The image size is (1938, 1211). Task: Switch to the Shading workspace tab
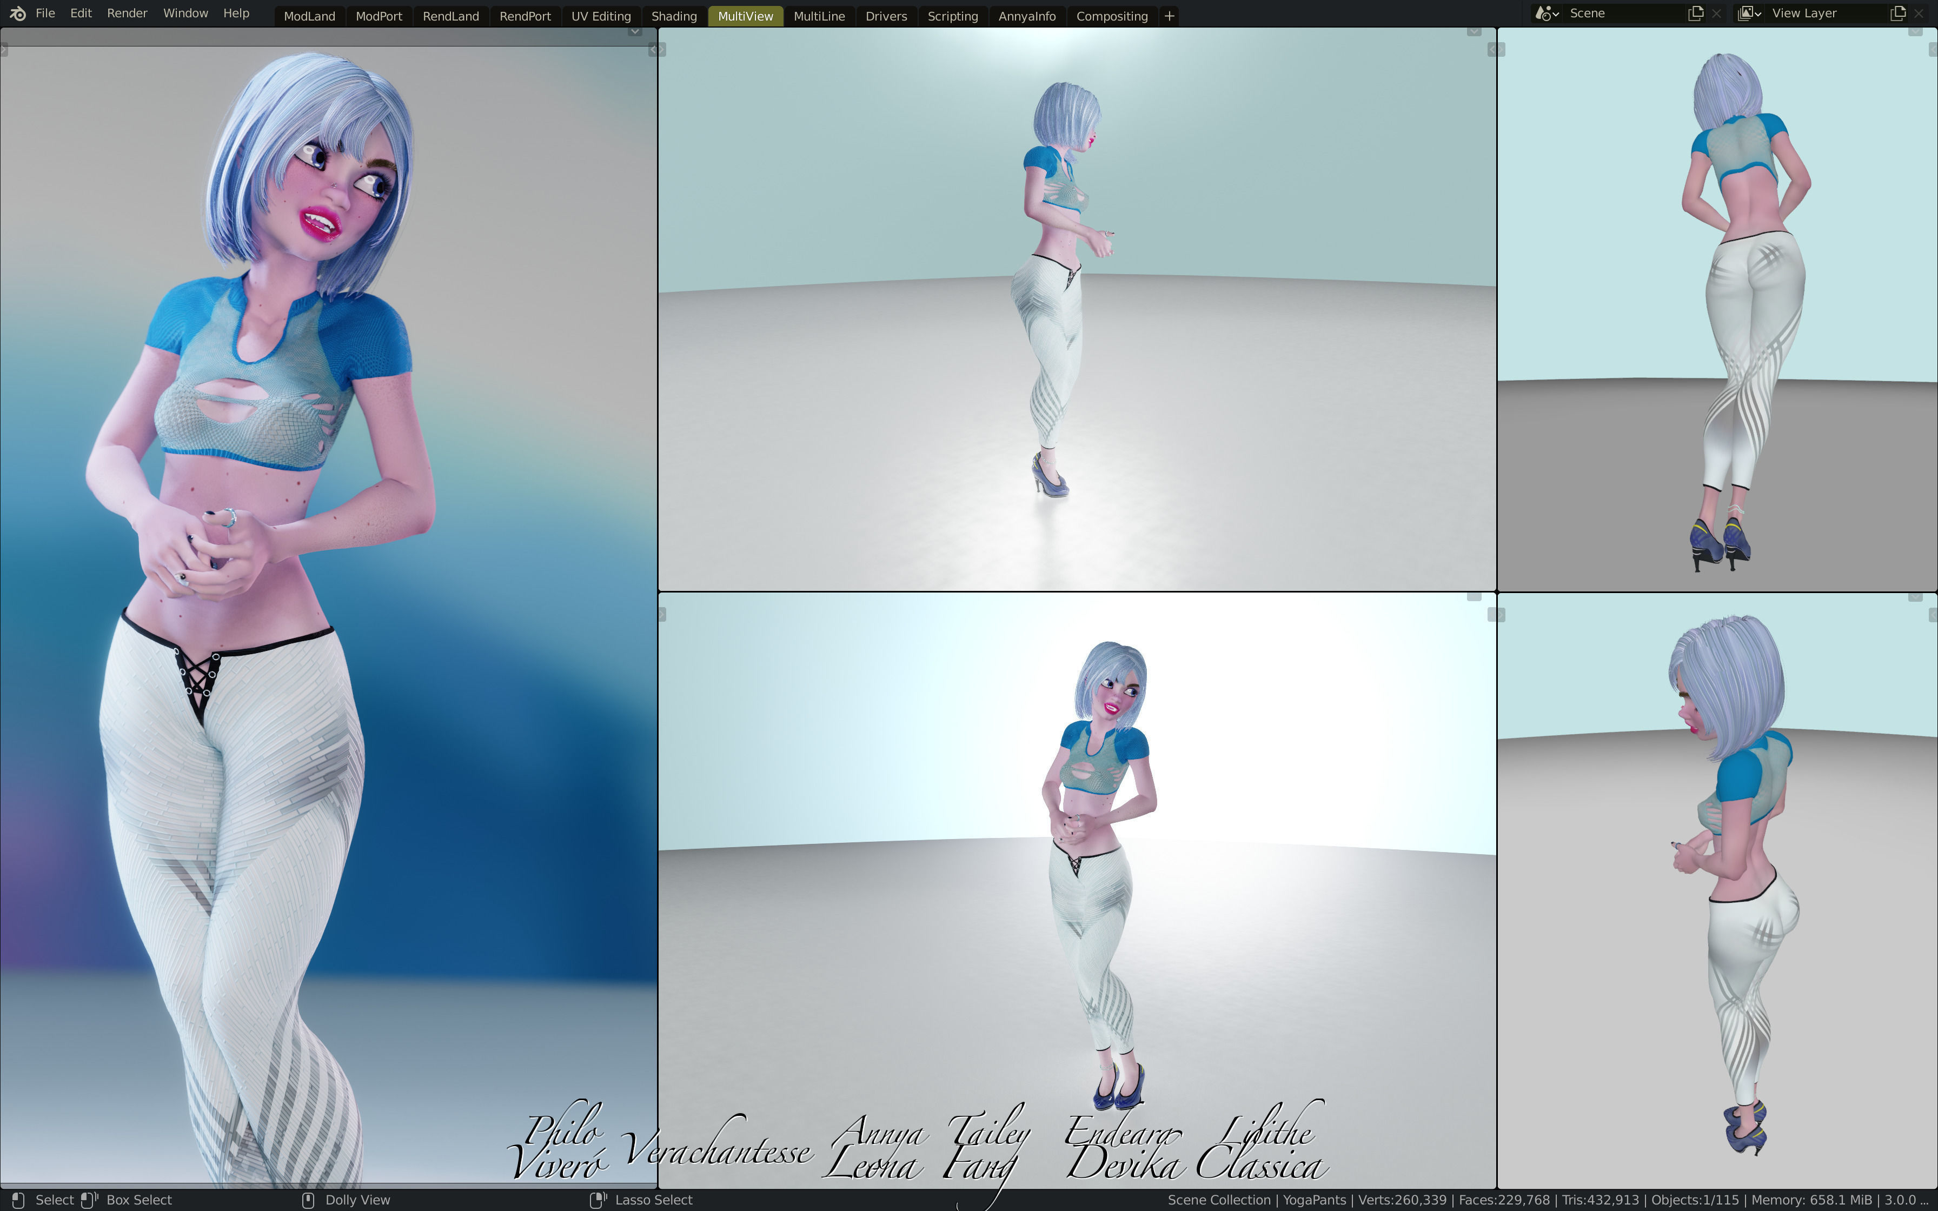click(674, 16)
